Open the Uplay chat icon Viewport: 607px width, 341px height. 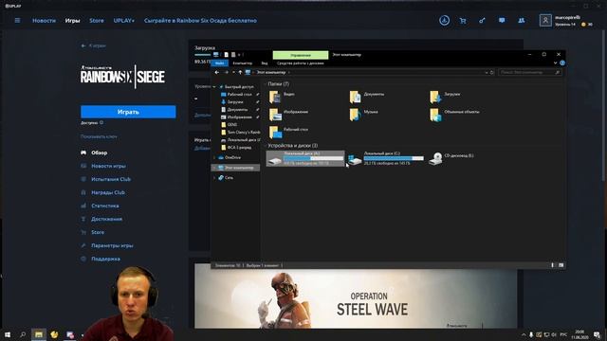pos(502,20)
